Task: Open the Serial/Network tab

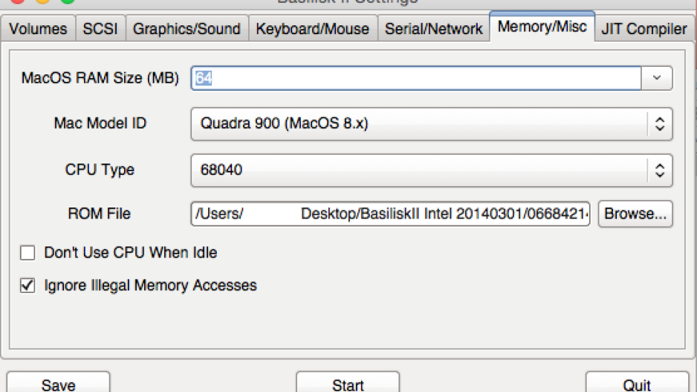Action: 434,29
